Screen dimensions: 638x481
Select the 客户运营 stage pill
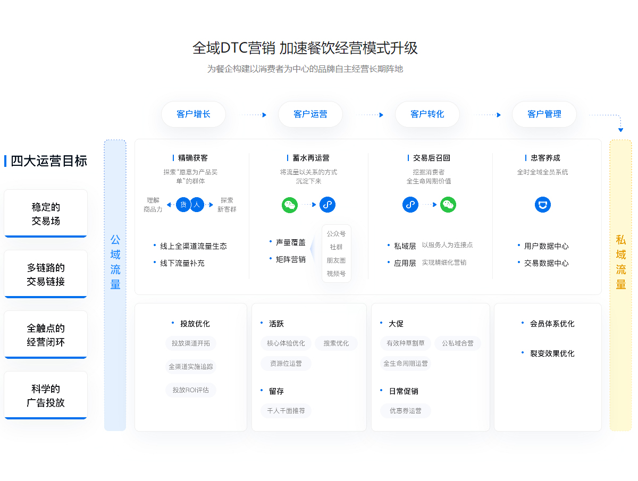click(310, 114)
